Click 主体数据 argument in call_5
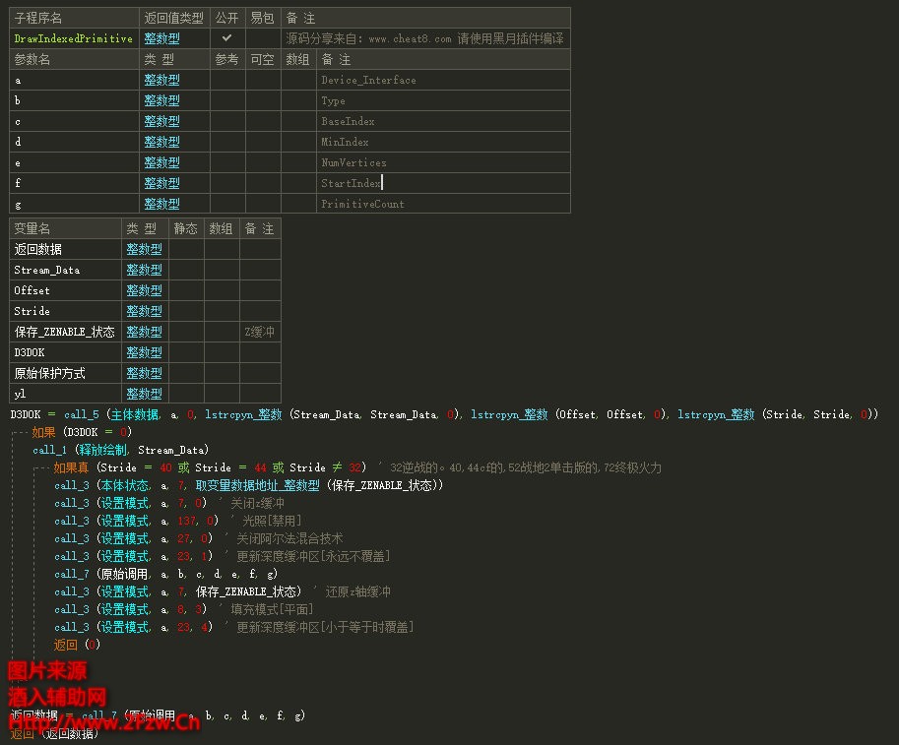 [x=135, y=413]
